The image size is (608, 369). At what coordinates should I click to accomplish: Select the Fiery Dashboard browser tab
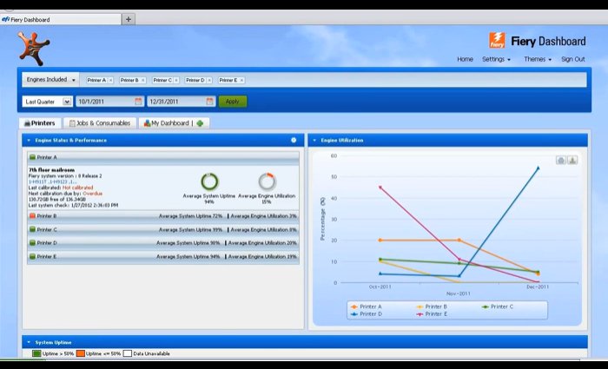click(x=60, y=19)
